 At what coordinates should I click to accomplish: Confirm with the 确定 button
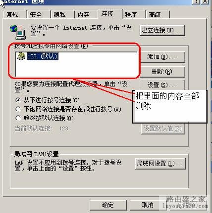(x=108, y=205)
